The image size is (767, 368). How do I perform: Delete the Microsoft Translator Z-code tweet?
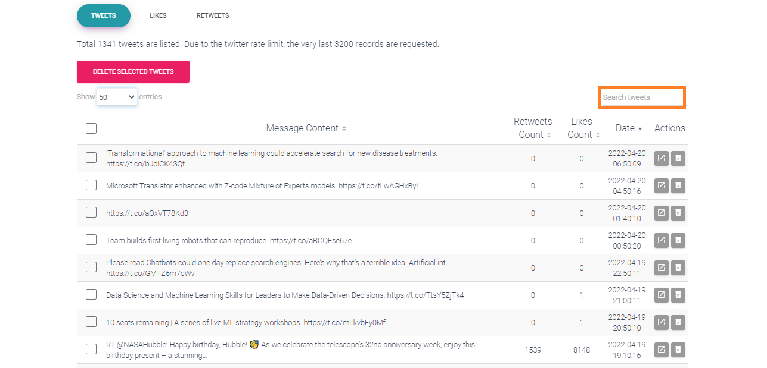678,185
